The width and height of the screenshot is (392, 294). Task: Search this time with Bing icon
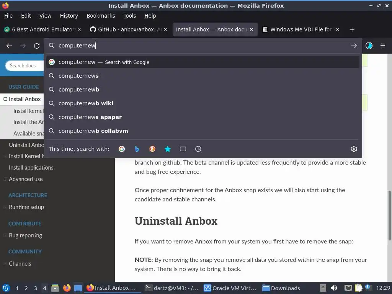click(x=137, y=149)
